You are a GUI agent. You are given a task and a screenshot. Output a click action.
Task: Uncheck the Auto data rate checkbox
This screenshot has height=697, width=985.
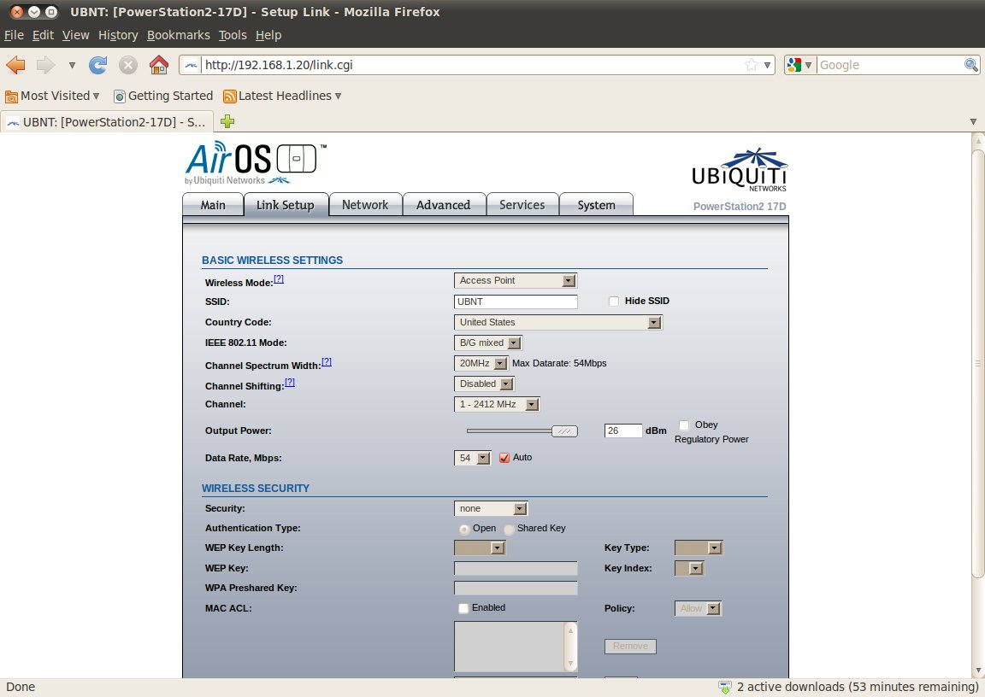tap(504, 458)
